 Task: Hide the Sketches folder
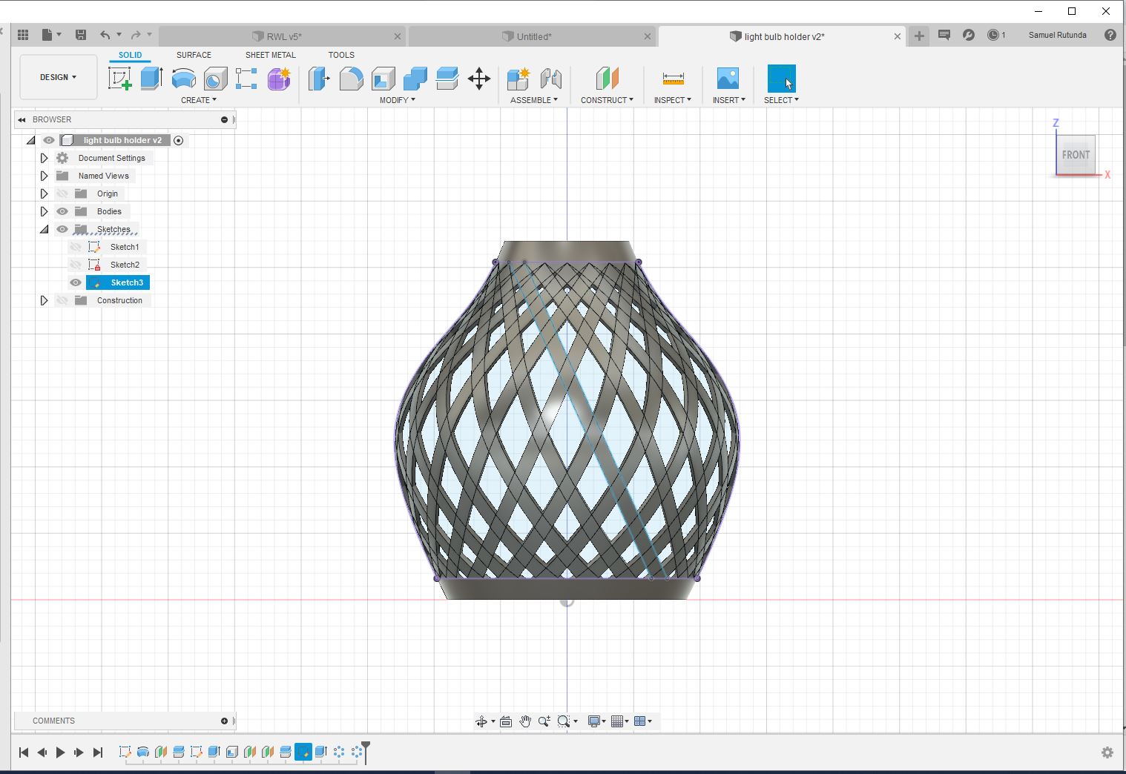coord(62,229)
